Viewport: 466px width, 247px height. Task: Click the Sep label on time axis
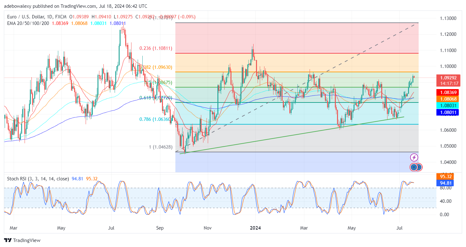[159, 228]
